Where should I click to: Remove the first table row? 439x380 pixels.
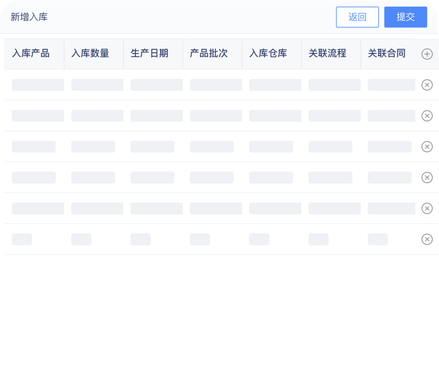pyautogui.click(x=427, y=85)
